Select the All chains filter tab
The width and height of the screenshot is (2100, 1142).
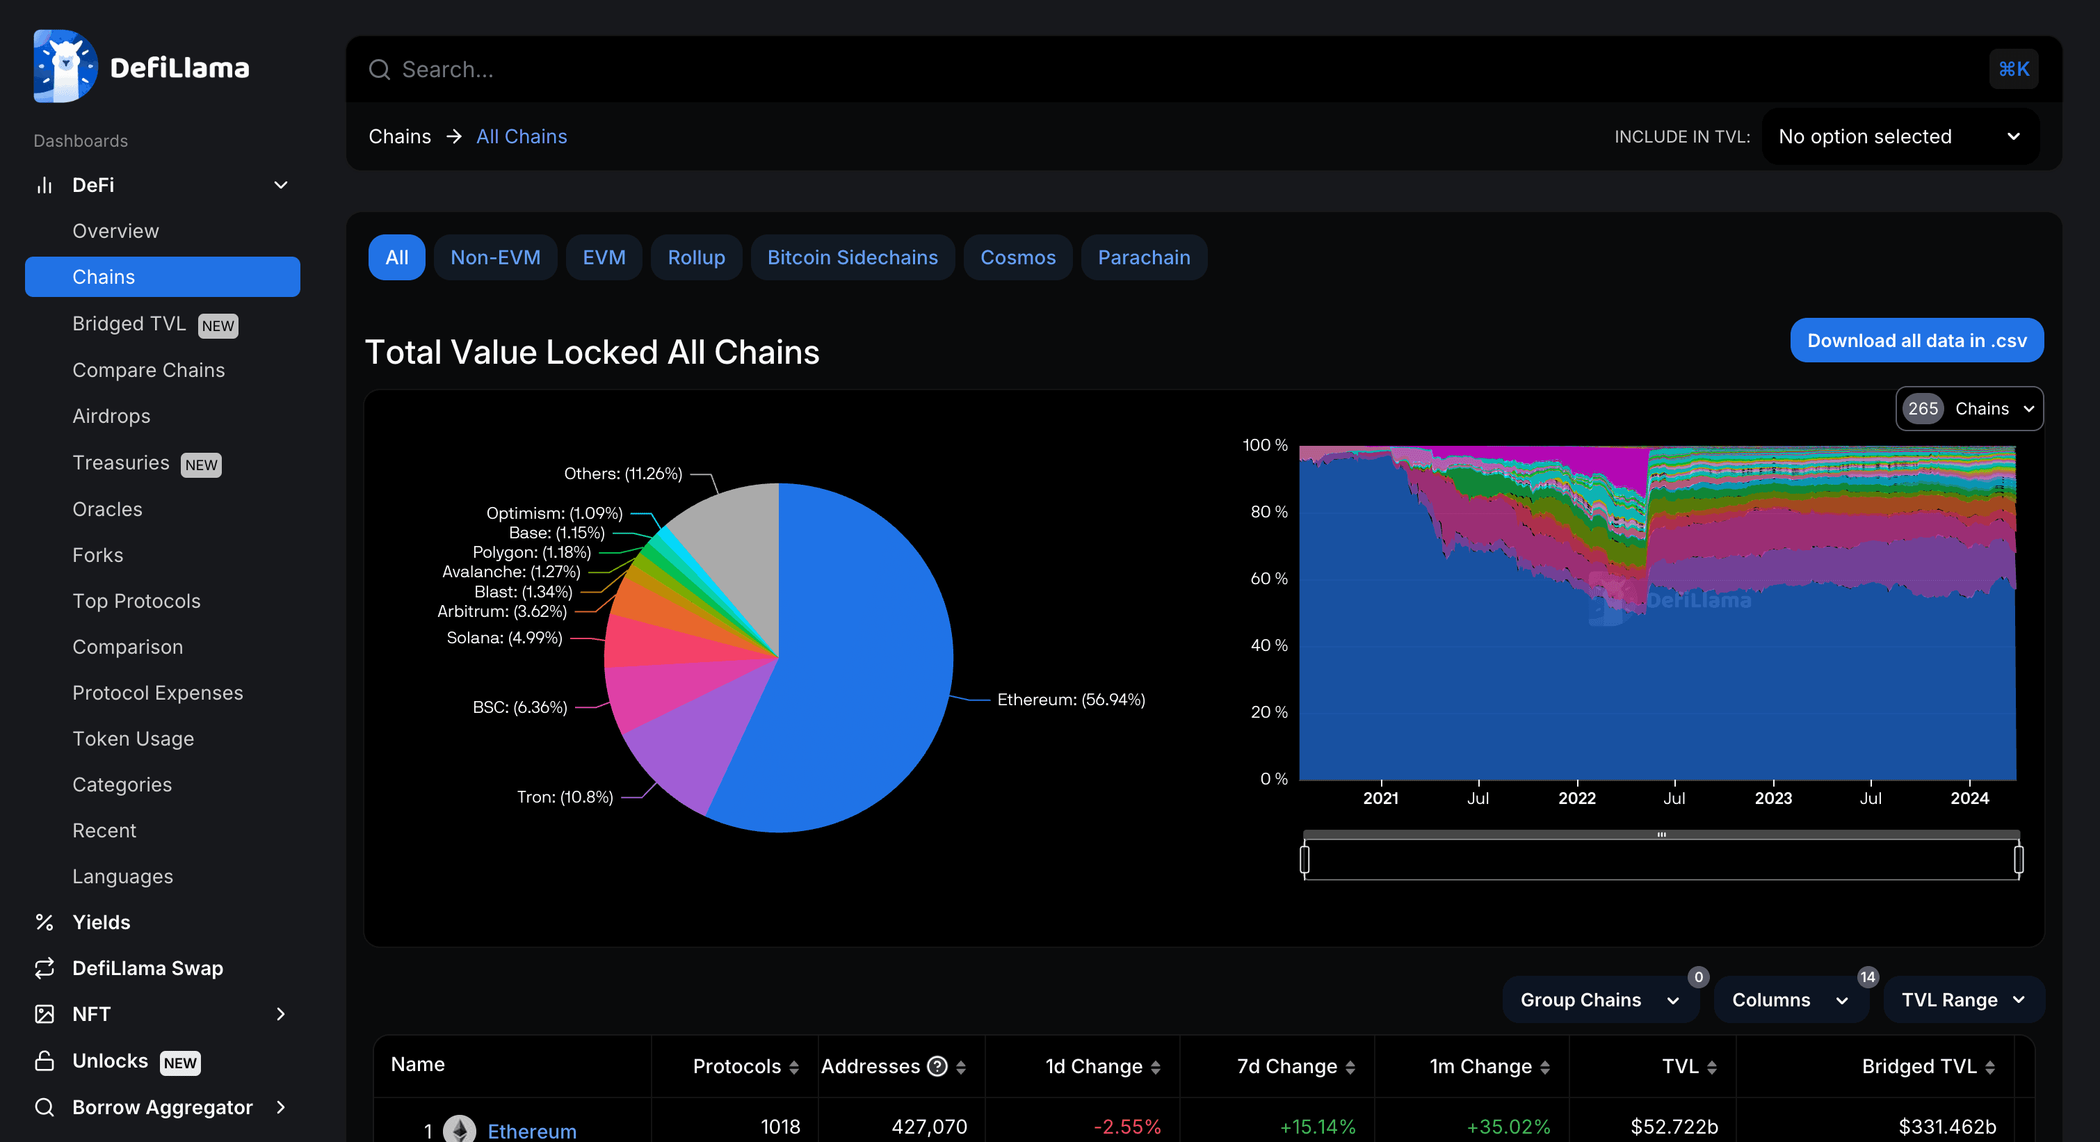pos(396,257)
